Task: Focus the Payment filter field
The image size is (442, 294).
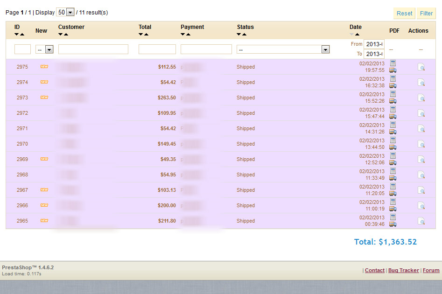Action: click(206, 49)
